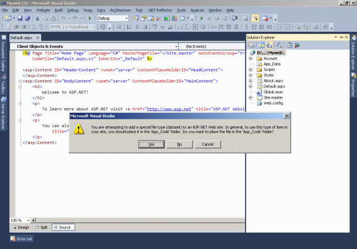Close the Microsoft Visual Studio dialog

[286, 116]
